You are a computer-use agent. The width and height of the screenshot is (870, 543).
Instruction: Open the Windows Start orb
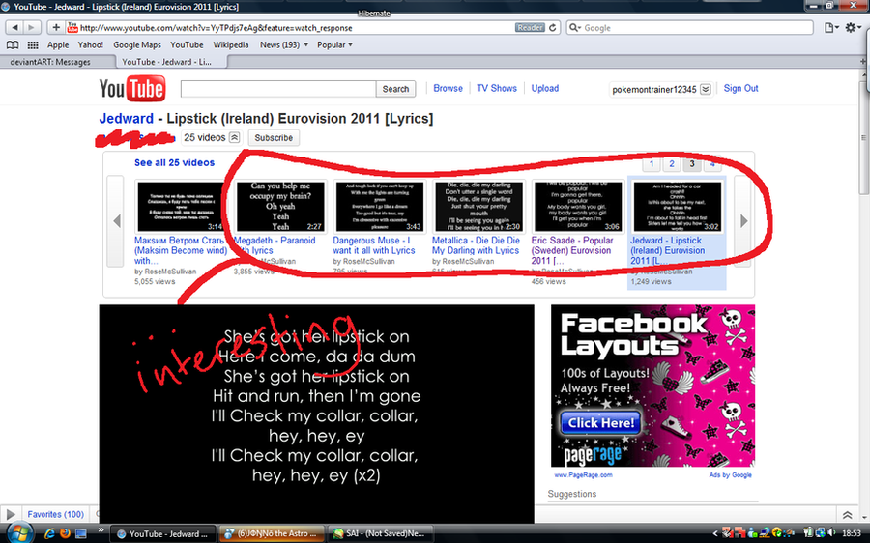click(18, 533)
